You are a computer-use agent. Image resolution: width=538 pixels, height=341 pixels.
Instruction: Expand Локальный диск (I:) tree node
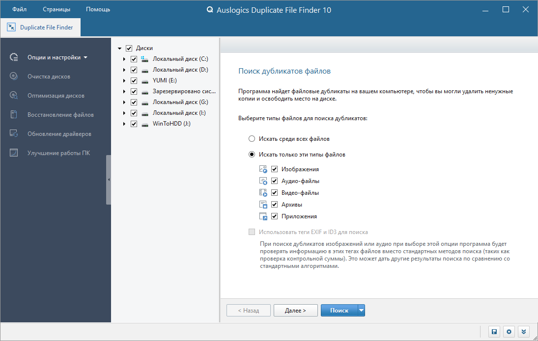[124, 113]
